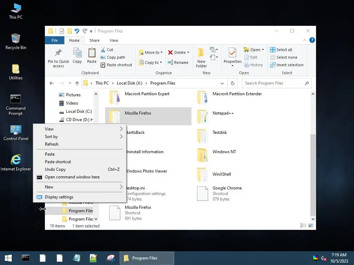Click Paste in context menu

(x=80, y=154)
